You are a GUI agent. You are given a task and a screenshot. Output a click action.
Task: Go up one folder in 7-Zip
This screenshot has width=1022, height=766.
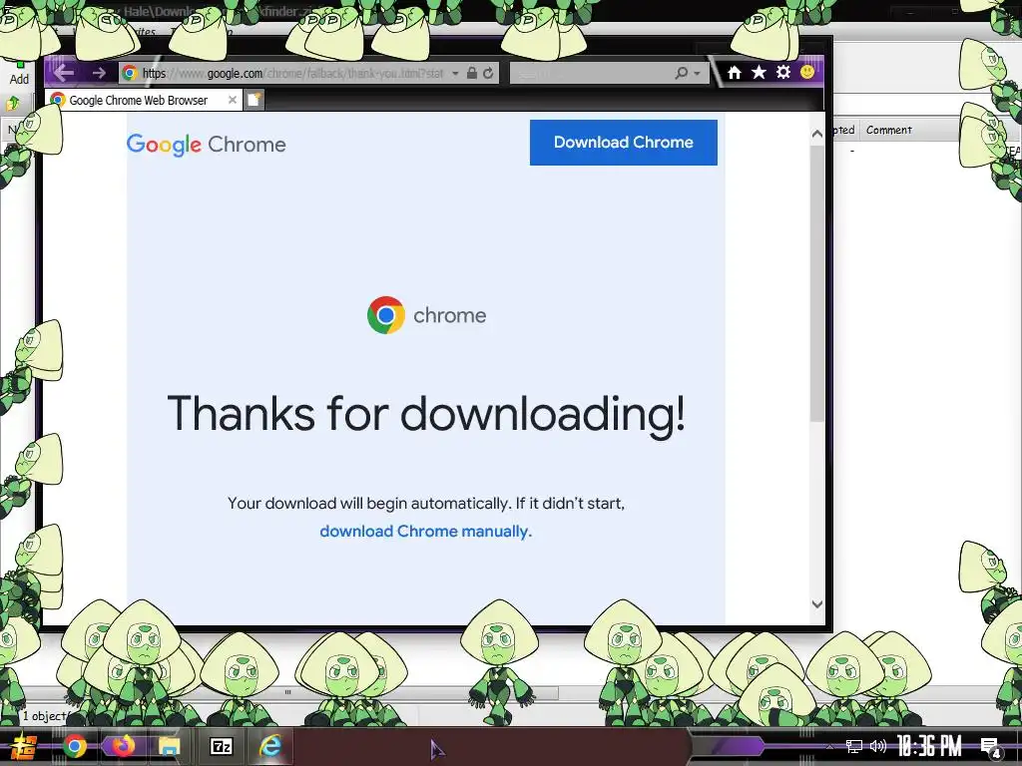point(13,103)
